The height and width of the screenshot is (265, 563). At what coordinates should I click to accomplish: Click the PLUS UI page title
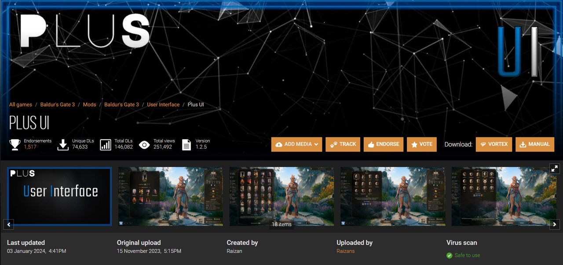29,123
